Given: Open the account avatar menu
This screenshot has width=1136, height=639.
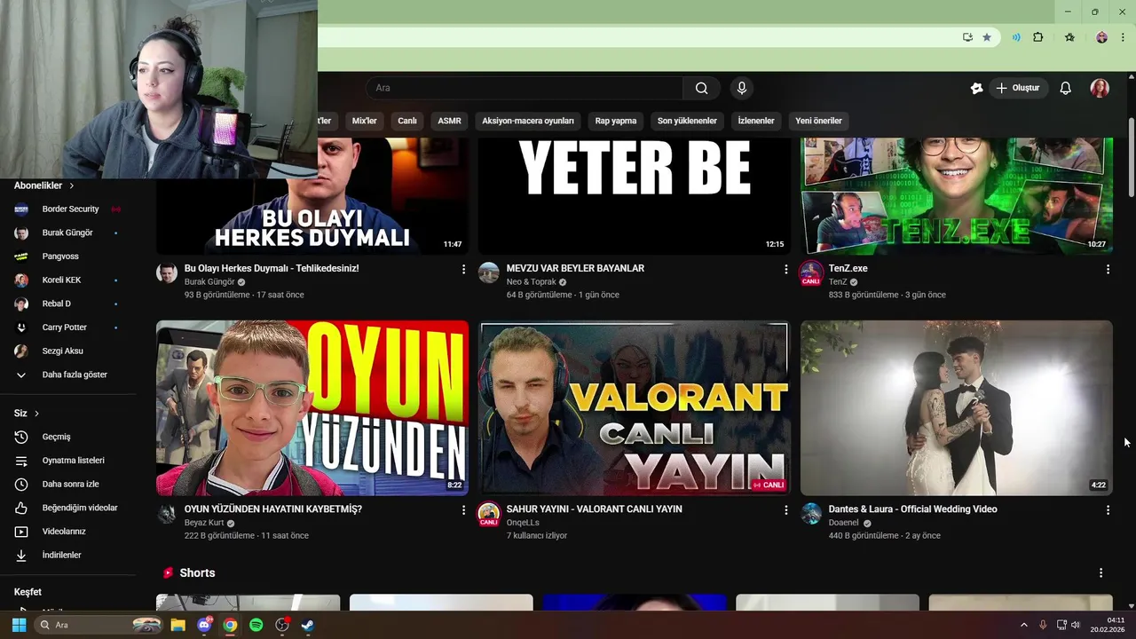Looking at the screenshot, I should [x=1100, y=88].
